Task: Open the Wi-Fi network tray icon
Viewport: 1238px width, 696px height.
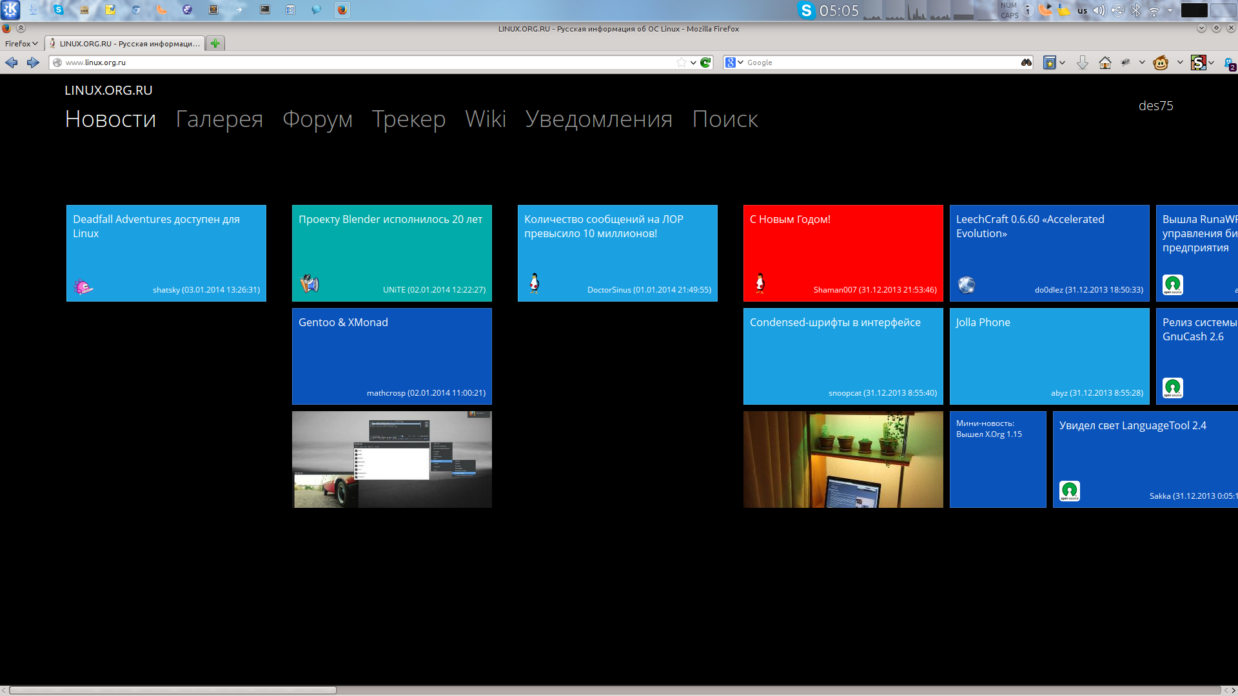Action: click(x=1154, y=10)
